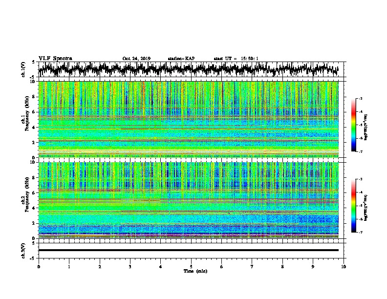Click the "ch.1(V)" waveform axis label
The height and width of the screenshot is (299, 387).
23,69
